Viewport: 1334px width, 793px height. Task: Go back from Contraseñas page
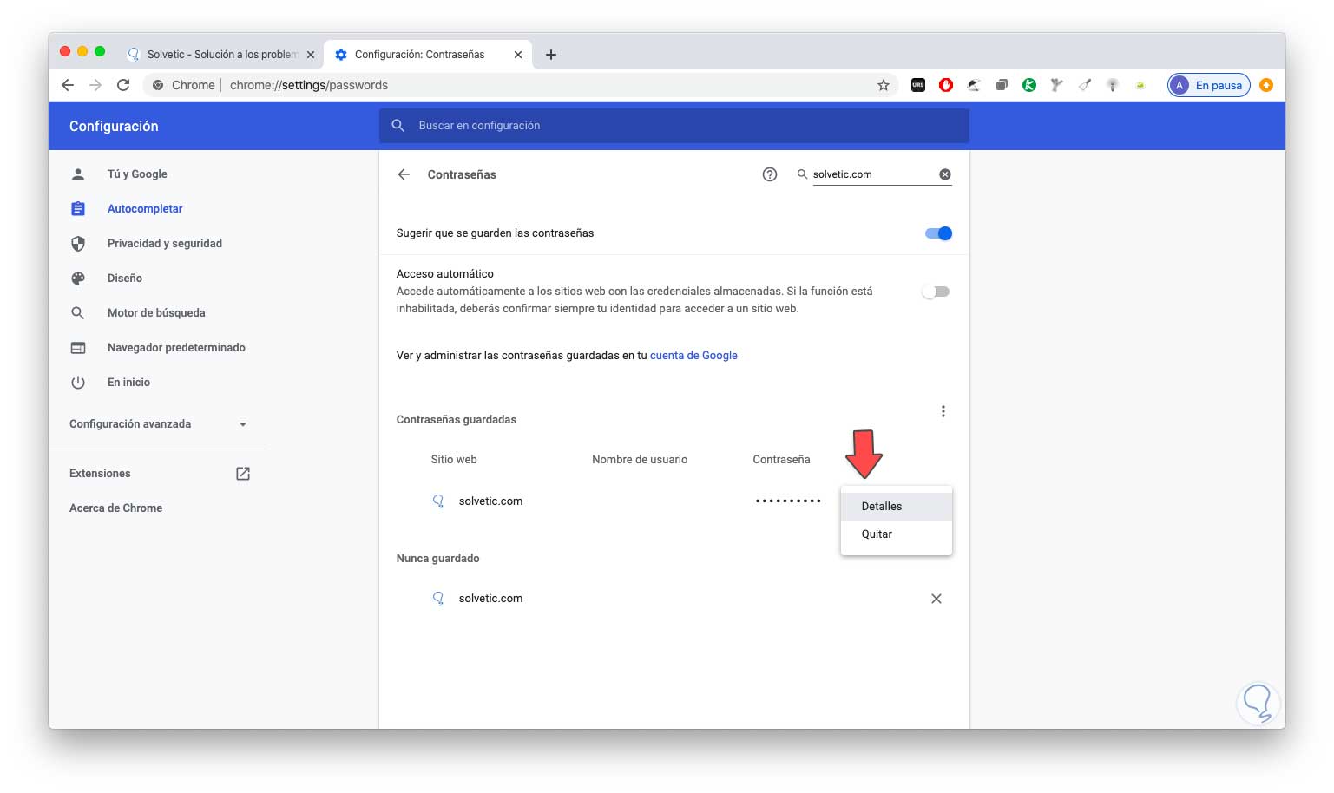point(404,174)
